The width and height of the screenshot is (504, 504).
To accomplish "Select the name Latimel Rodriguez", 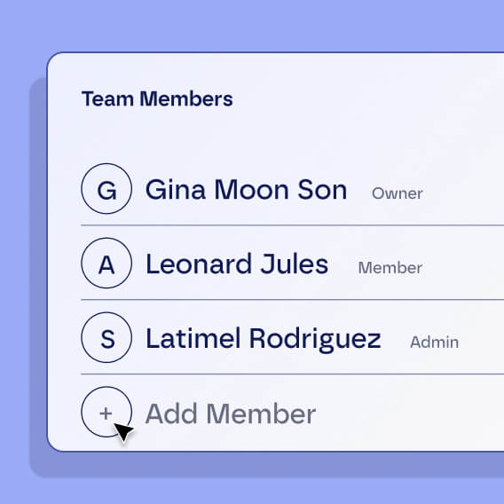I will [264, 340].
